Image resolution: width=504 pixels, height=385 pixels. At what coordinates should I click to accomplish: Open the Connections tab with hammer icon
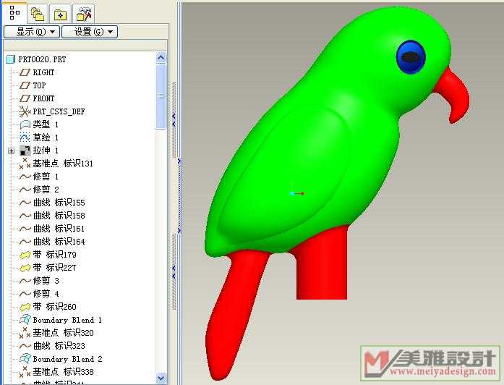click(84, 14)
